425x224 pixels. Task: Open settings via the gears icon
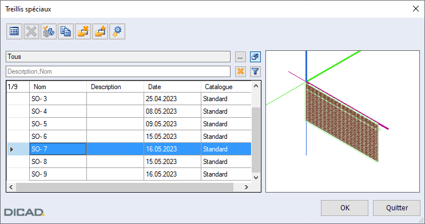click(117, 31)
